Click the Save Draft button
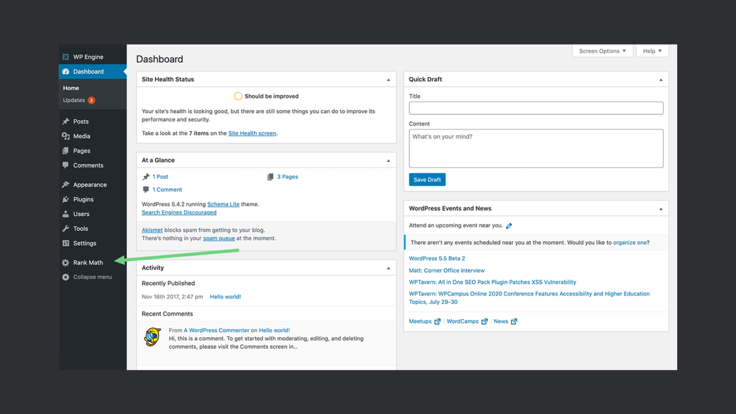Screen dimensions: 736x414 [427, 179]
